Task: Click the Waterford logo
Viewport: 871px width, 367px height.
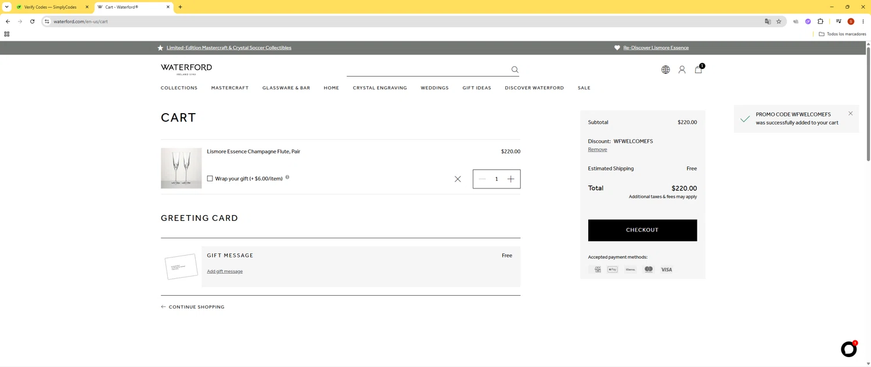Action: coord(186,69)
